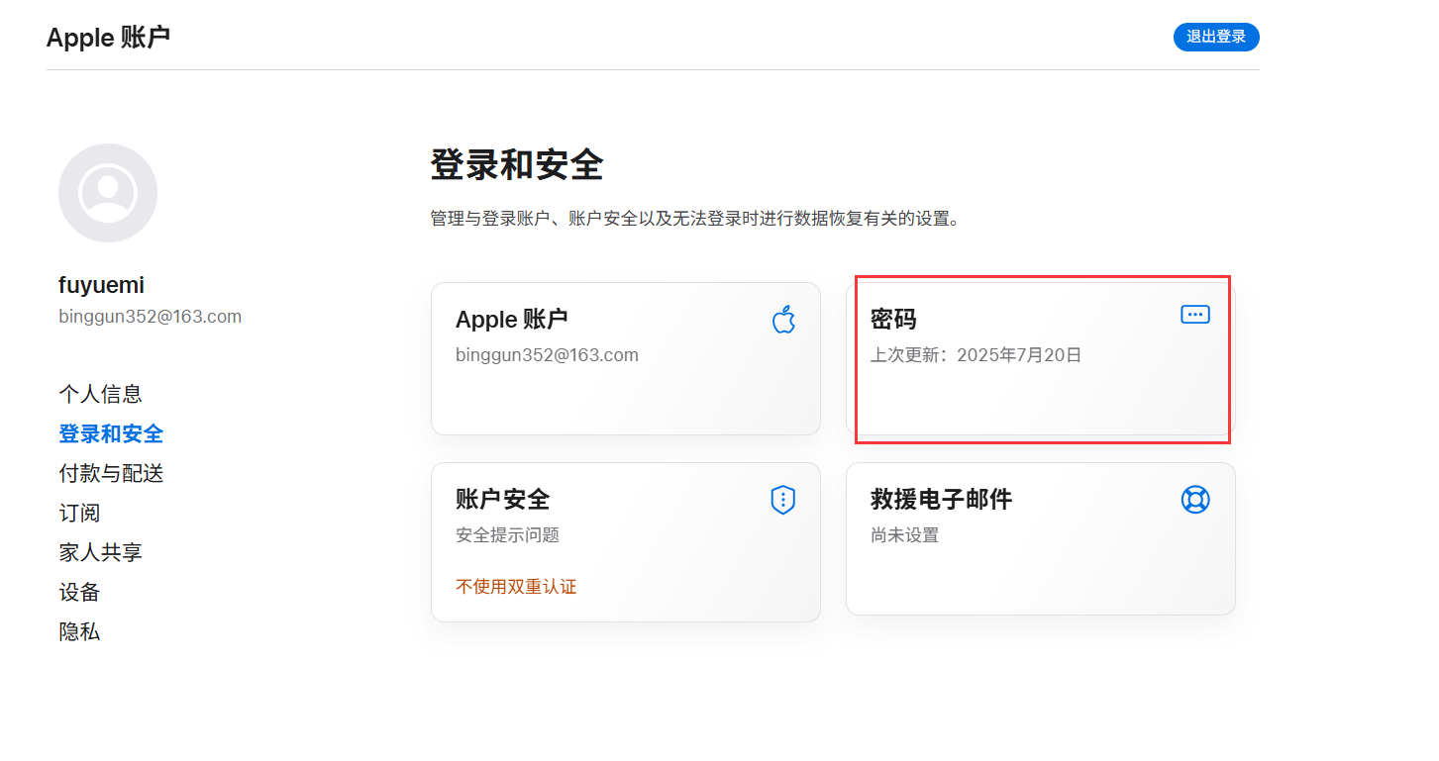Click the lifebuoy icon on 救援电子邮件 card
This screenshot has width=1439, height=761.
[1195, 500]
